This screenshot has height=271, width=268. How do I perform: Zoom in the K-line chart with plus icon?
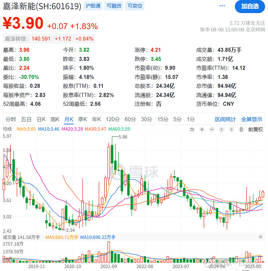point(202,129)
